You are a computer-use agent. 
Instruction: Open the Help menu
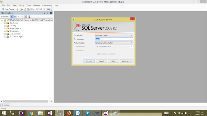[56, 5]
